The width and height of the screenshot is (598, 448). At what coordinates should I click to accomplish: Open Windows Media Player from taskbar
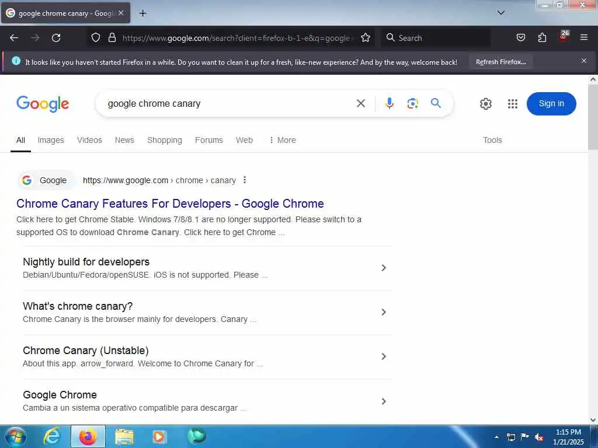[159, 436]
